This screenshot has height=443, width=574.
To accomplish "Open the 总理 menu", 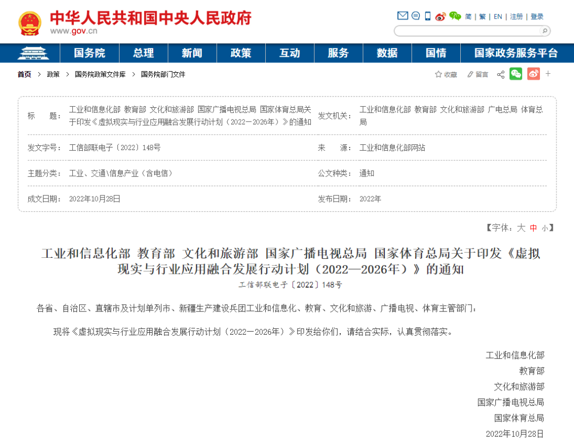I will click(143, 54).
